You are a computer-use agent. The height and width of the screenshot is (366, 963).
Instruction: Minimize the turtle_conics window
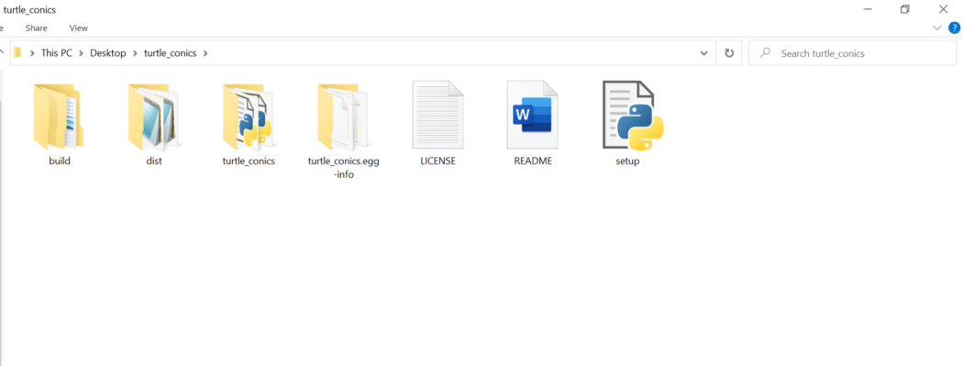(867, 8)
